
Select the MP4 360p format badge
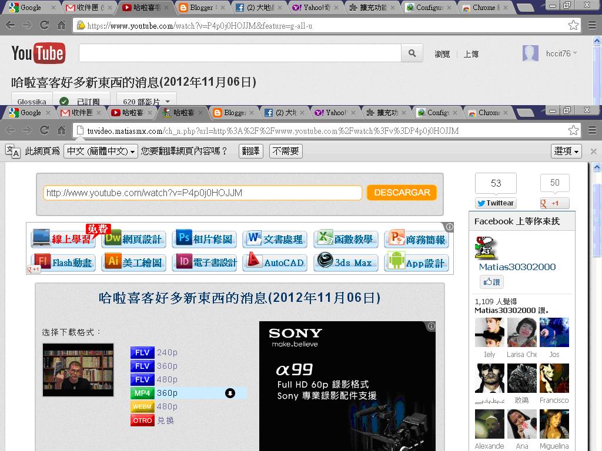[x=142, y=393]
